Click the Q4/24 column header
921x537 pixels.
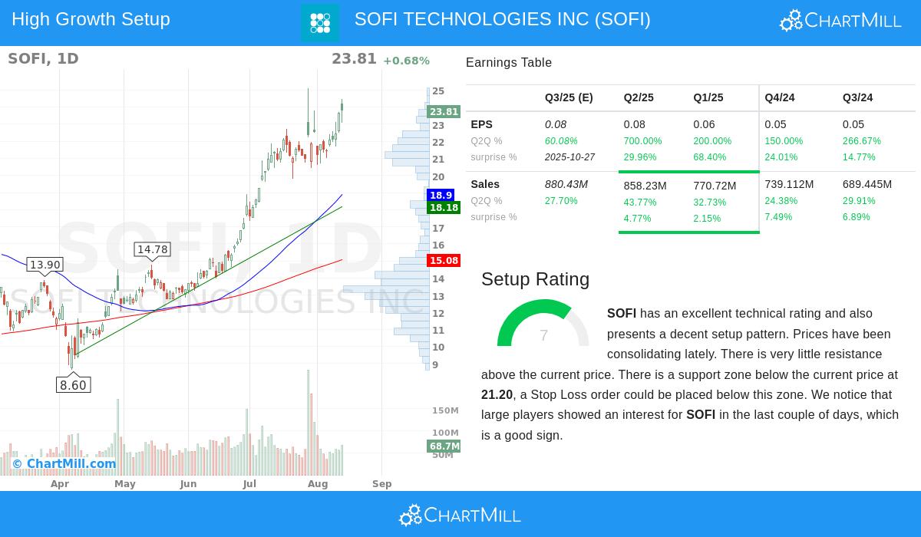point(780,97)
